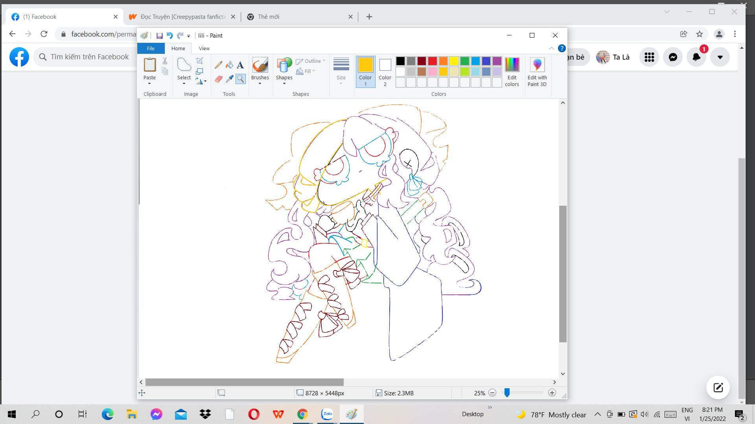Select Color 1 foreground swatch
The height and width of the screenshot is (424, 755).
365,72
